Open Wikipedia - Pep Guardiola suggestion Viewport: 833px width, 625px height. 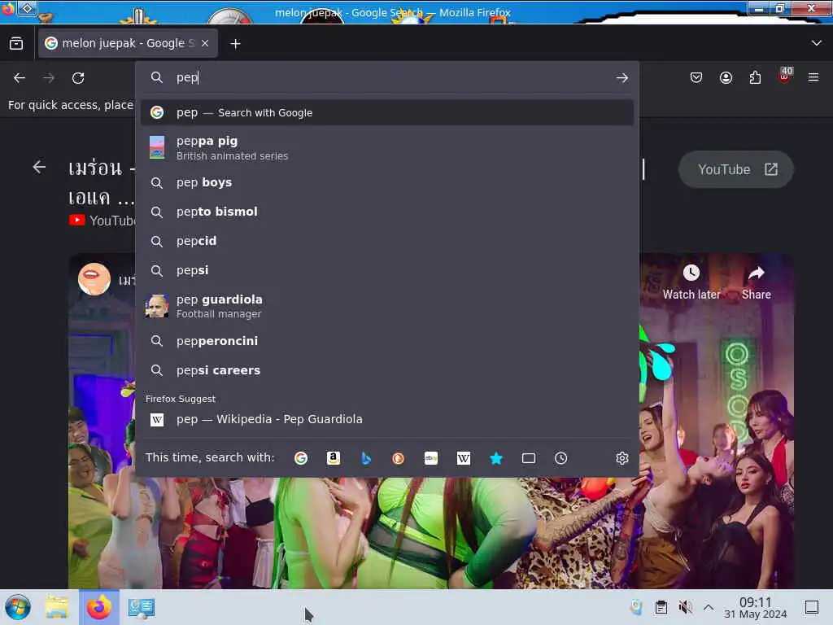point(387,419)
